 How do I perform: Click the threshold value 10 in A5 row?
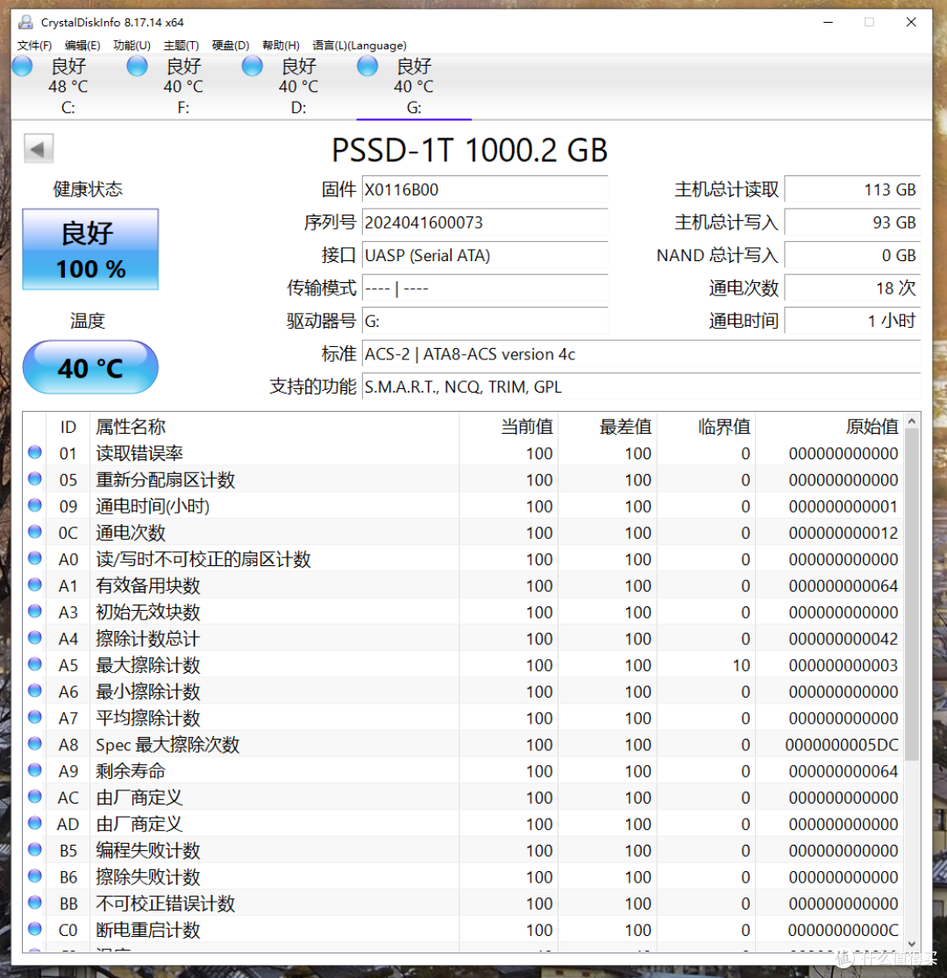tap(741, 665)
